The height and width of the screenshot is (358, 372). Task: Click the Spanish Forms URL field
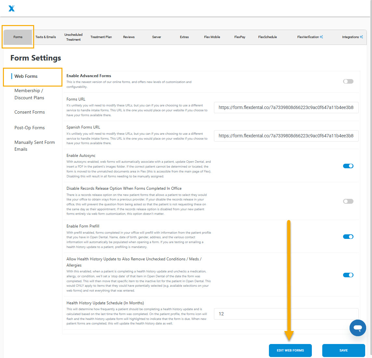point(286,136)
